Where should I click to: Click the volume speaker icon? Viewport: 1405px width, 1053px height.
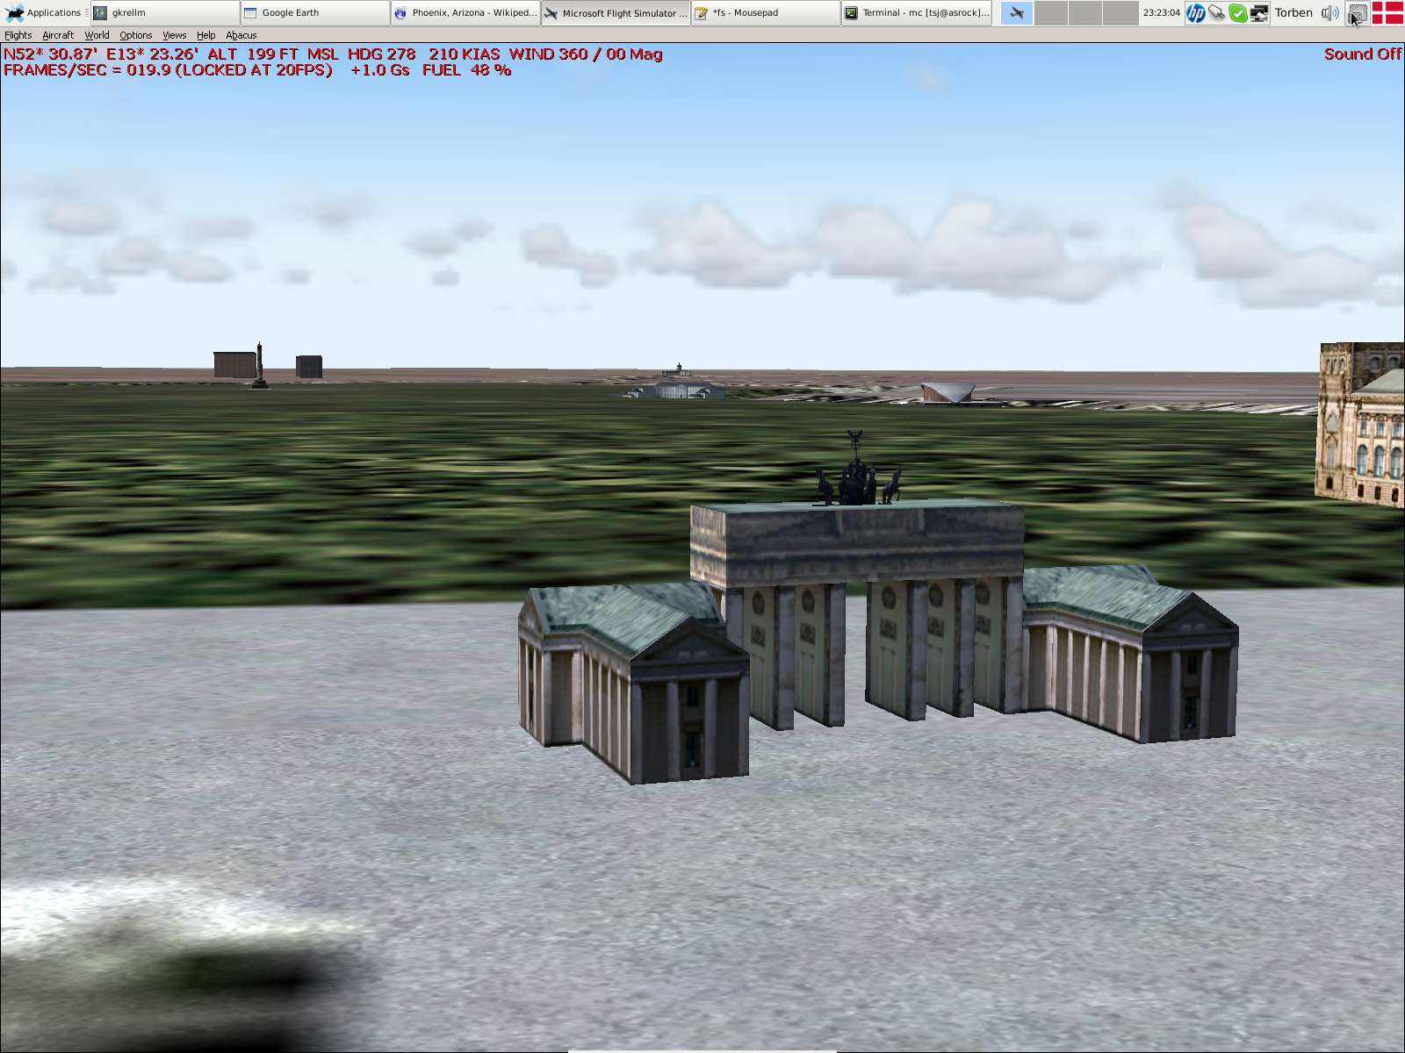[1329, 13]
